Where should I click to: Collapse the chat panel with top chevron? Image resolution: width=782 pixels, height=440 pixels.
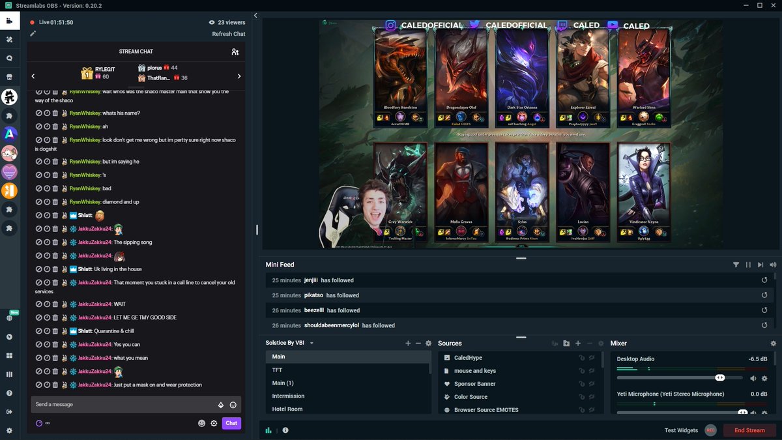point(255,15)
